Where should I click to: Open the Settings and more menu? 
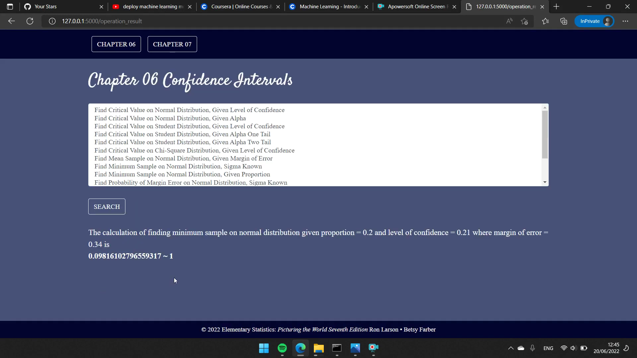tap(626, 21)
